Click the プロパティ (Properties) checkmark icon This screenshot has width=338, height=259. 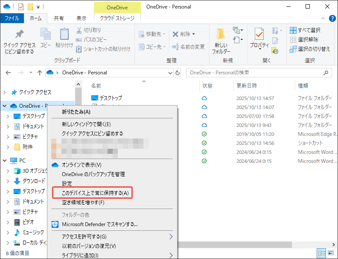click(259, 34)
